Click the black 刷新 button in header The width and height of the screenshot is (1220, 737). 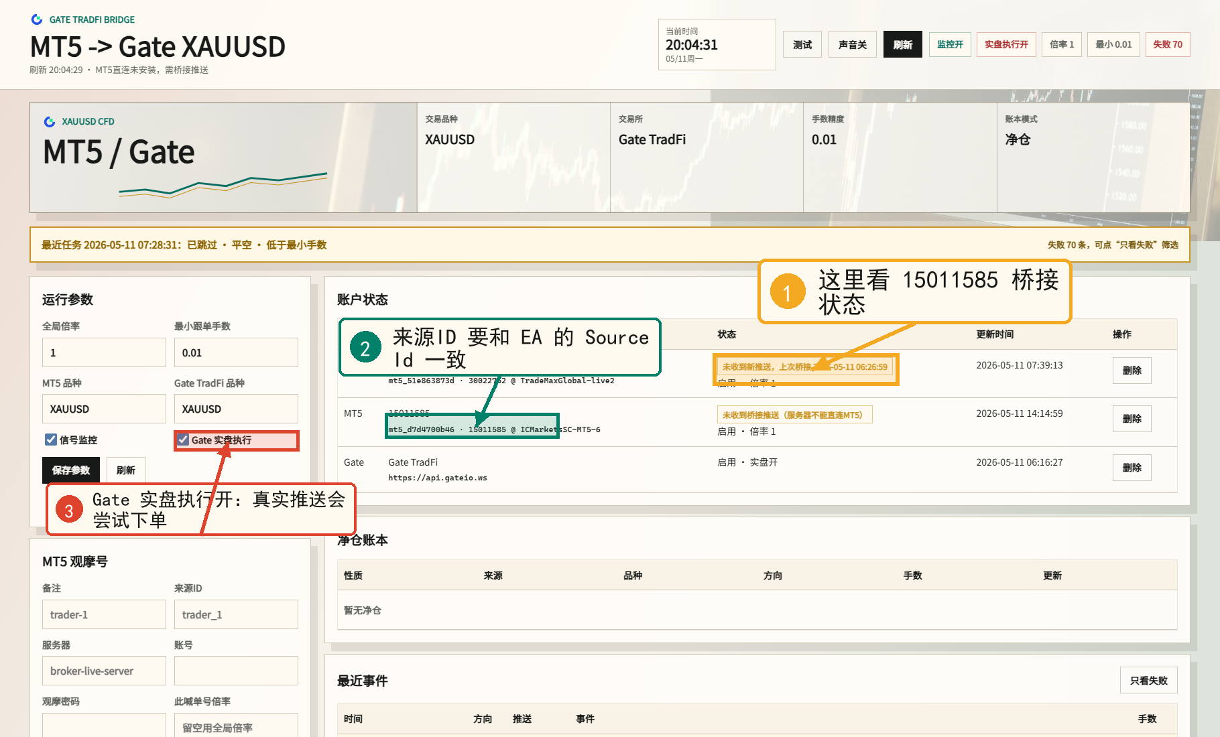pos(903,44)
